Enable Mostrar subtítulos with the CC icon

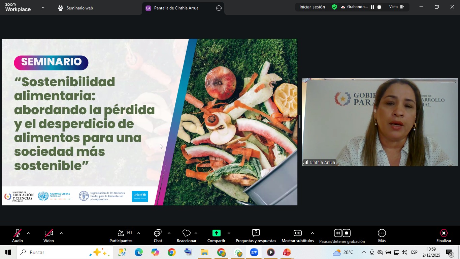pos(297,233)
